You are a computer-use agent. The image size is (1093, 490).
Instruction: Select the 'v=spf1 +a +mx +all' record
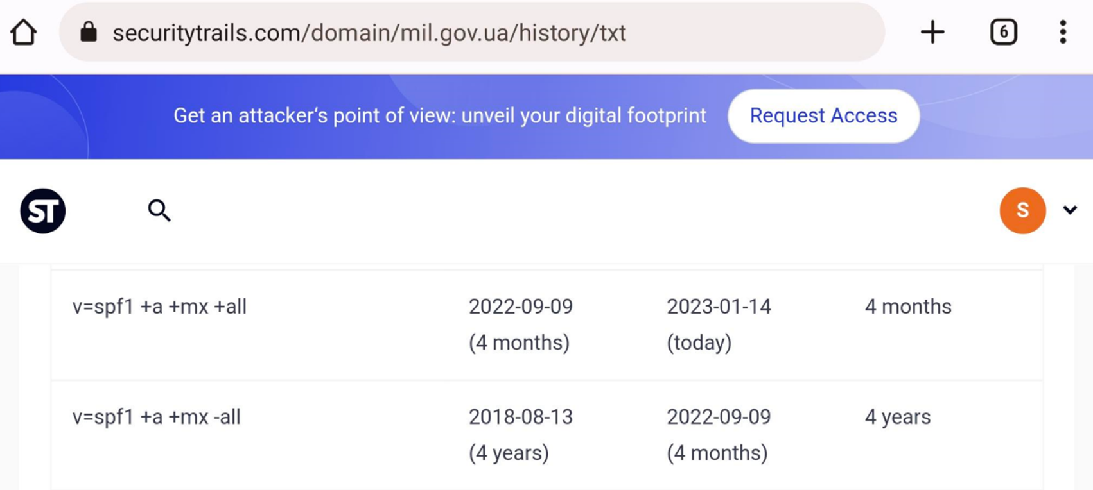[159, 307]
